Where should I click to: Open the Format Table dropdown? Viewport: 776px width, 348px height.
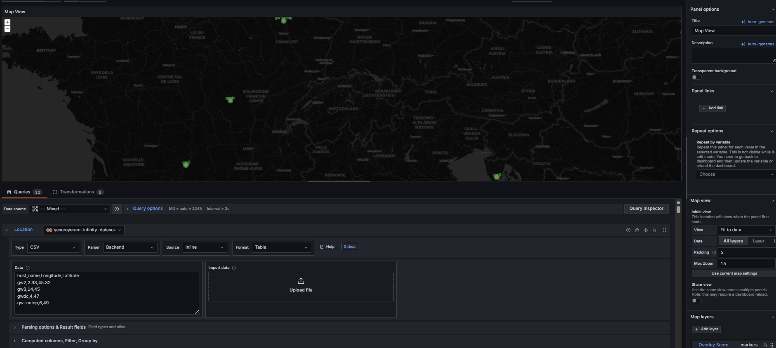tap(281, 247)
